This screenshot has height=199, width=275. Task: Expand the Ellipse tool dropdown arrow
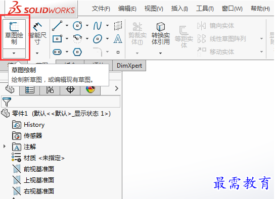[x=107, y=38]
